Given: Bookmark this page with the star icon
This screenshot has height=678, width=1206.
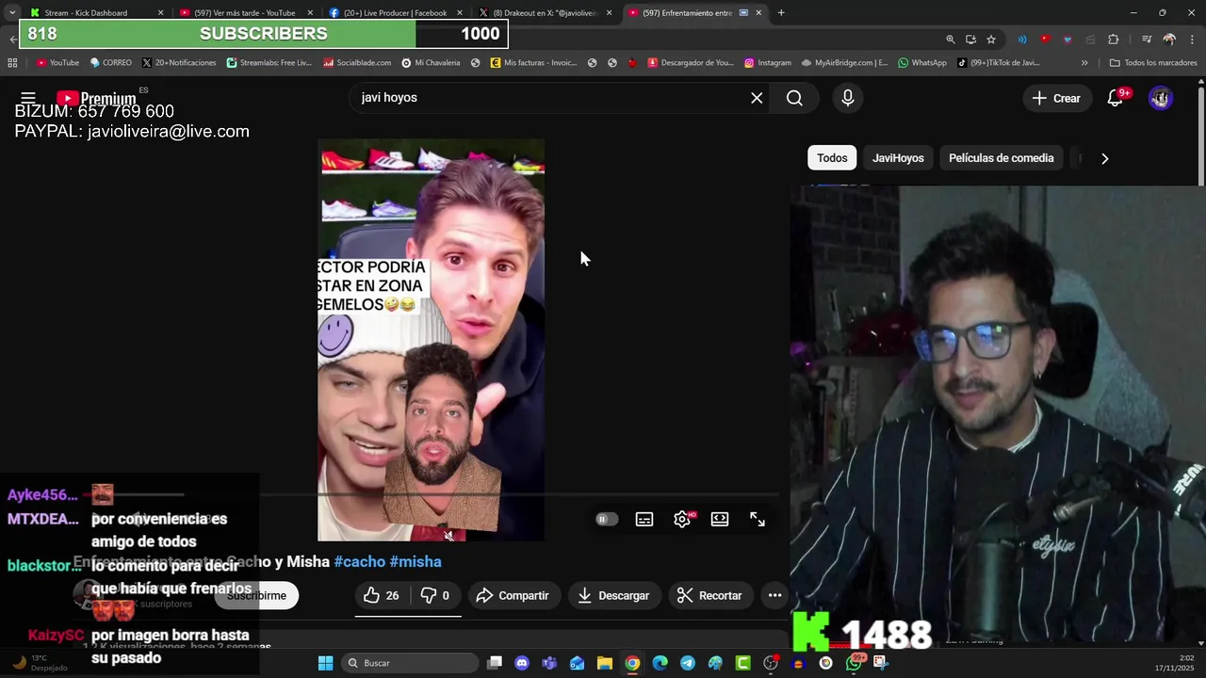Looking at the screenshot, I should point(991,39).
